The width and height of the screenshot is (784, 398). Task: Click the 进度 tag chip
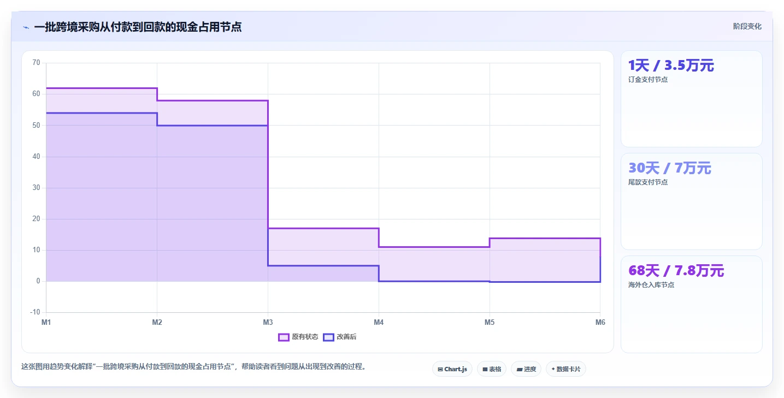[526, 369]
